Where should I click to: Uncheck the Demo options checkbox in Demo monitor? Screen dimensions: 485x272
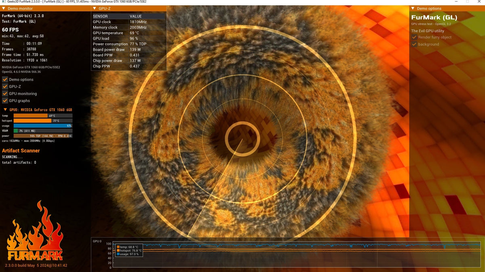(5, 79)
